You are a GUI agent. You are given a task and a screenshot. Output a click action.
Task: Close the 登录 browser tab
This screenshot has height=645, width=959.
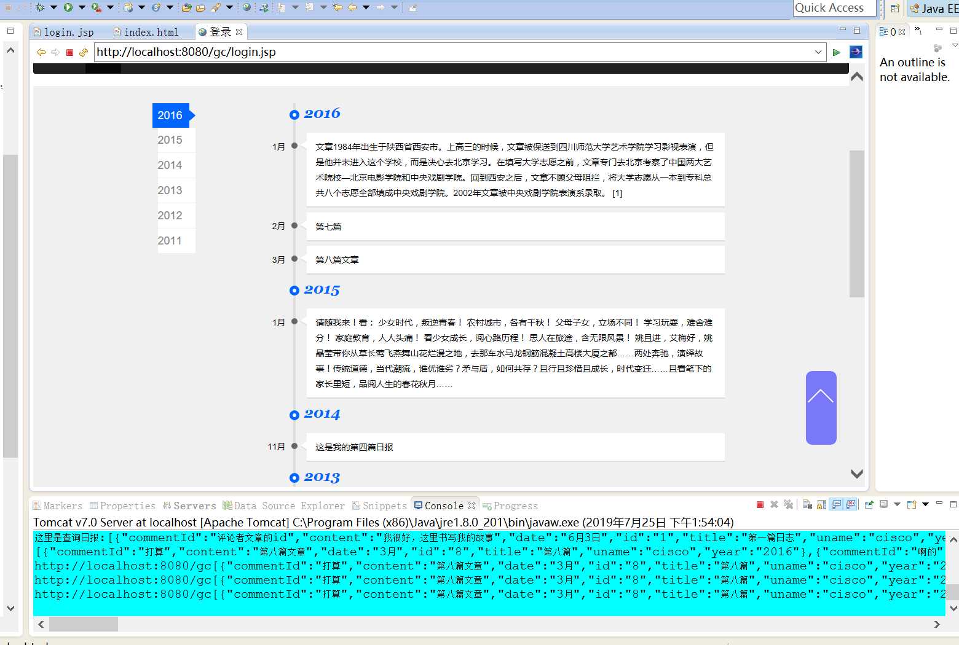click(x=239, y=32)
